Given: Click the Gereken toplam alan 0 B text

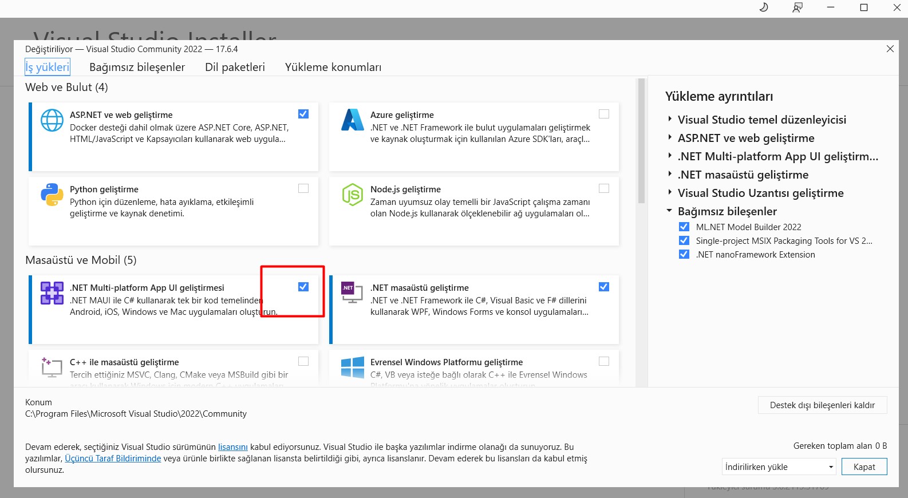Looking at the screenshot, I should [840, 446].
